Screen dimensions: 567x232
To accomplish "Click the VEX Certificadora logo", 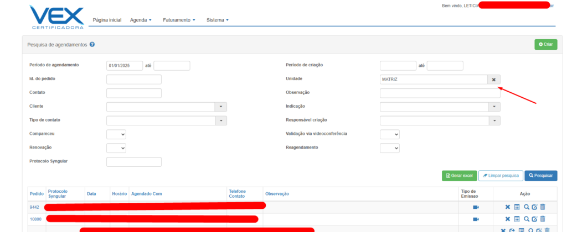I will [x=57, y=17].
